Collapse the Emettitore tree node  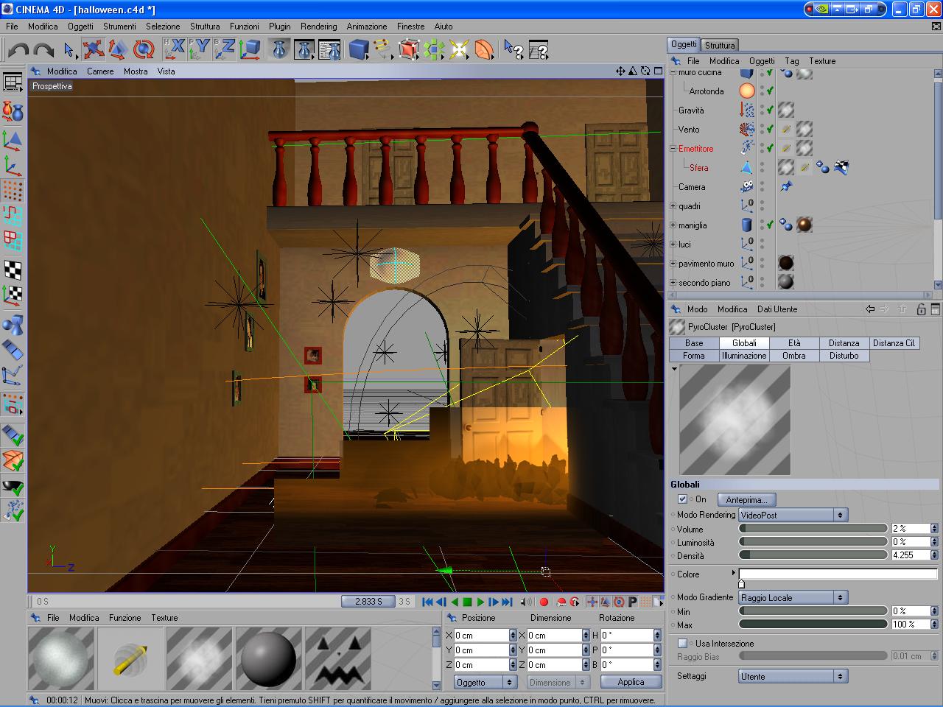(673, 148)
